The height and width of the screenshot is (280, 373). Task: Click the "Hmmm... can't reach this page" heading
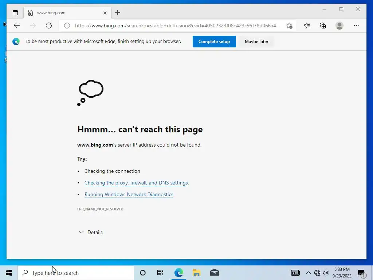coord(140,129)
